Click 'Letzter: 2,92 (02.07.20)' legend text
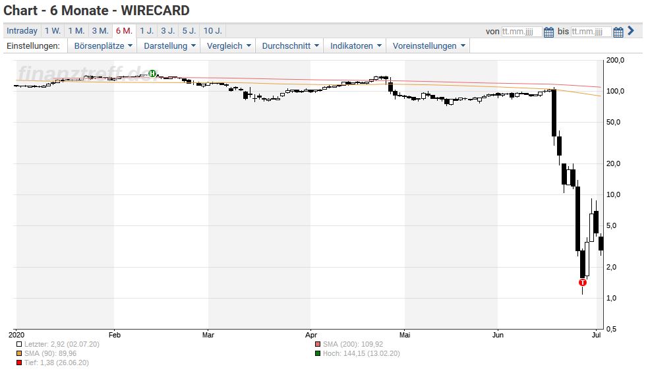 point(61,344)
